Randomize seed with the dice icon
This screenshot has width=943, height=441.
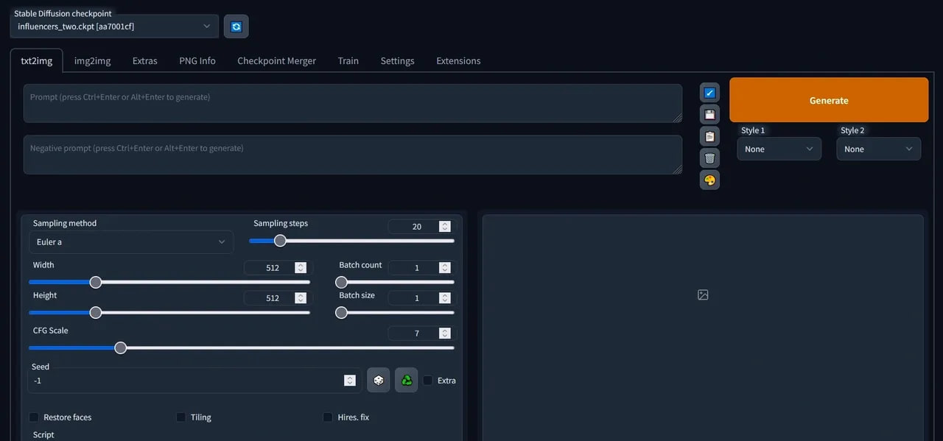click(378, 380)
